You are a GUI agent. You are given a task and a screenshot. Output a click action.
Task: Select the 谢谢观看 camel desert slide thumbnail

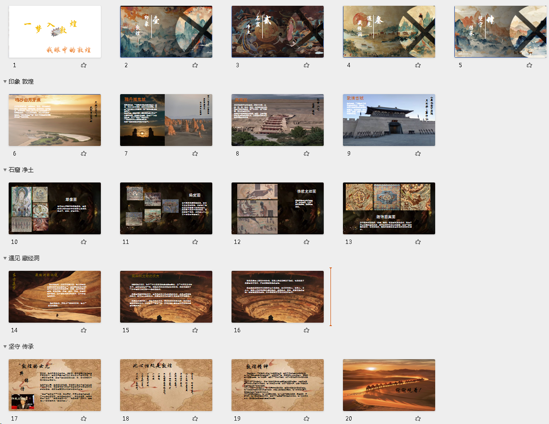[389, 385]
